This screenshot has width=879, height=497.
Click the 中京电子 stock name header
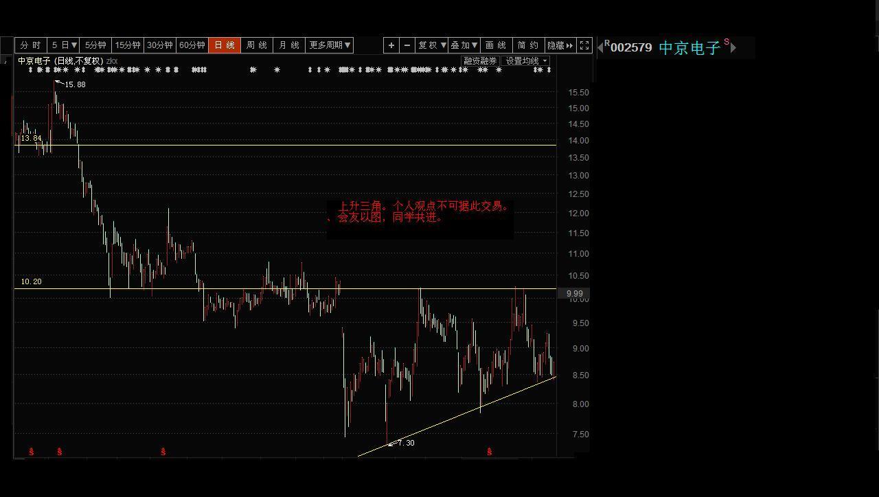pyautogui.click(x=689, y=47)
